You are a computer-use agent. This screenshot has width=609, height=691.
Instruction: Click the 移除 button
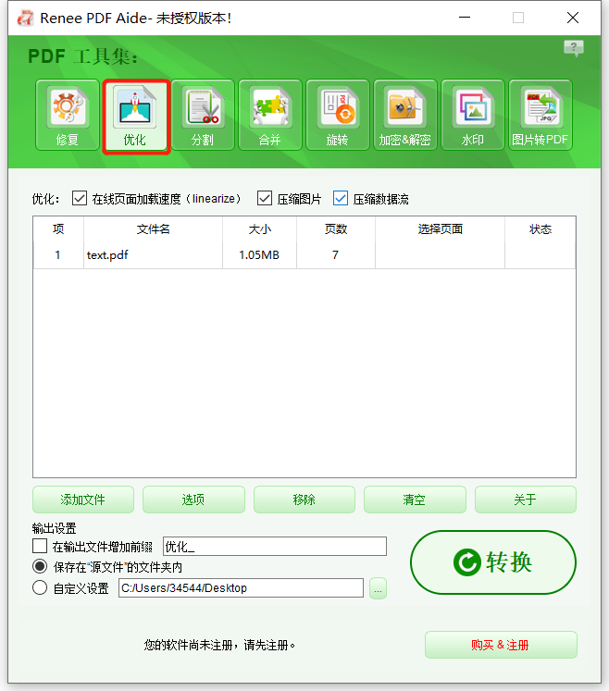(x=304, y=500)
